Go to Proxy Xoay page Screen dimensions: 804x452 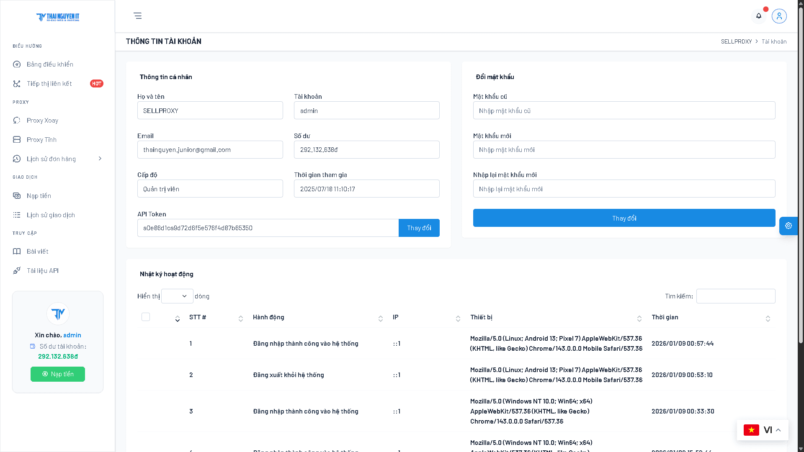tap(58, 120)
